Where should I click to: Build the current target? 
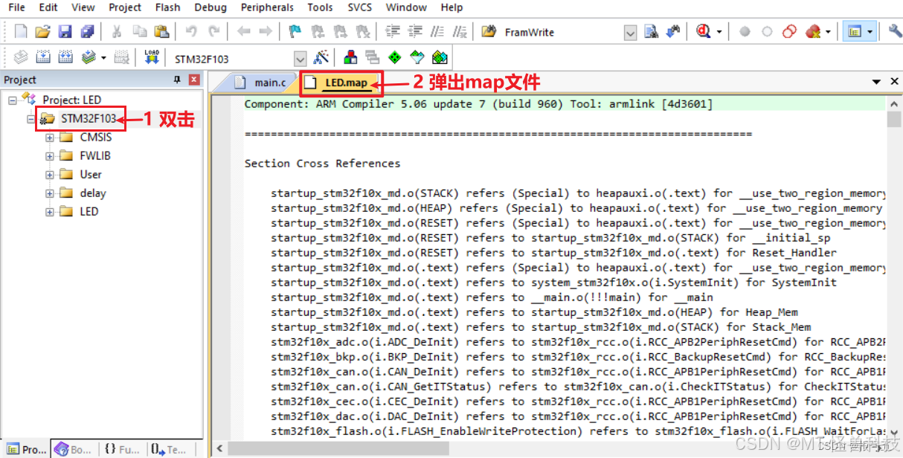point(42,57)
